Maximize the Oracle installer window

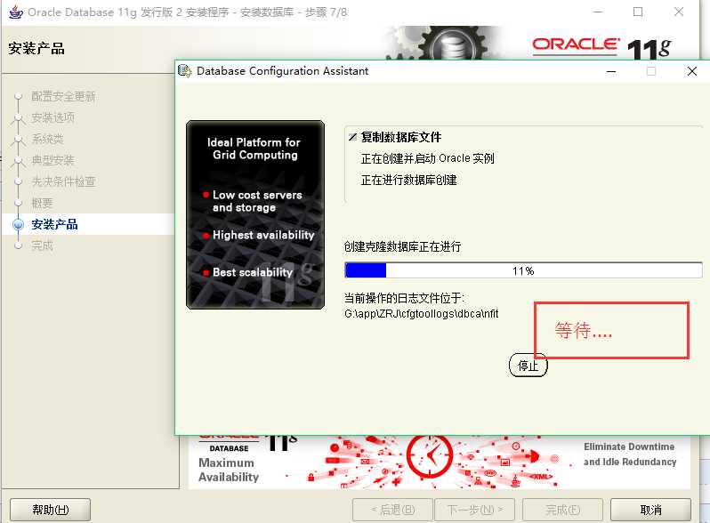coord(638,12)
